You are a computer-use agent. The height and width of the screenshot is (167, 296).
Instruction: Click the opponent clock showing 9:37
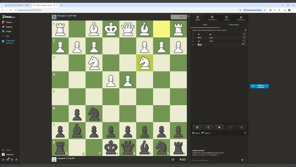pos(179,17)
